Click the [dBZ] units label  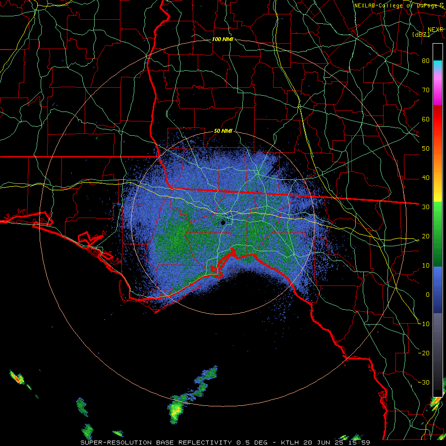(421, 34)
